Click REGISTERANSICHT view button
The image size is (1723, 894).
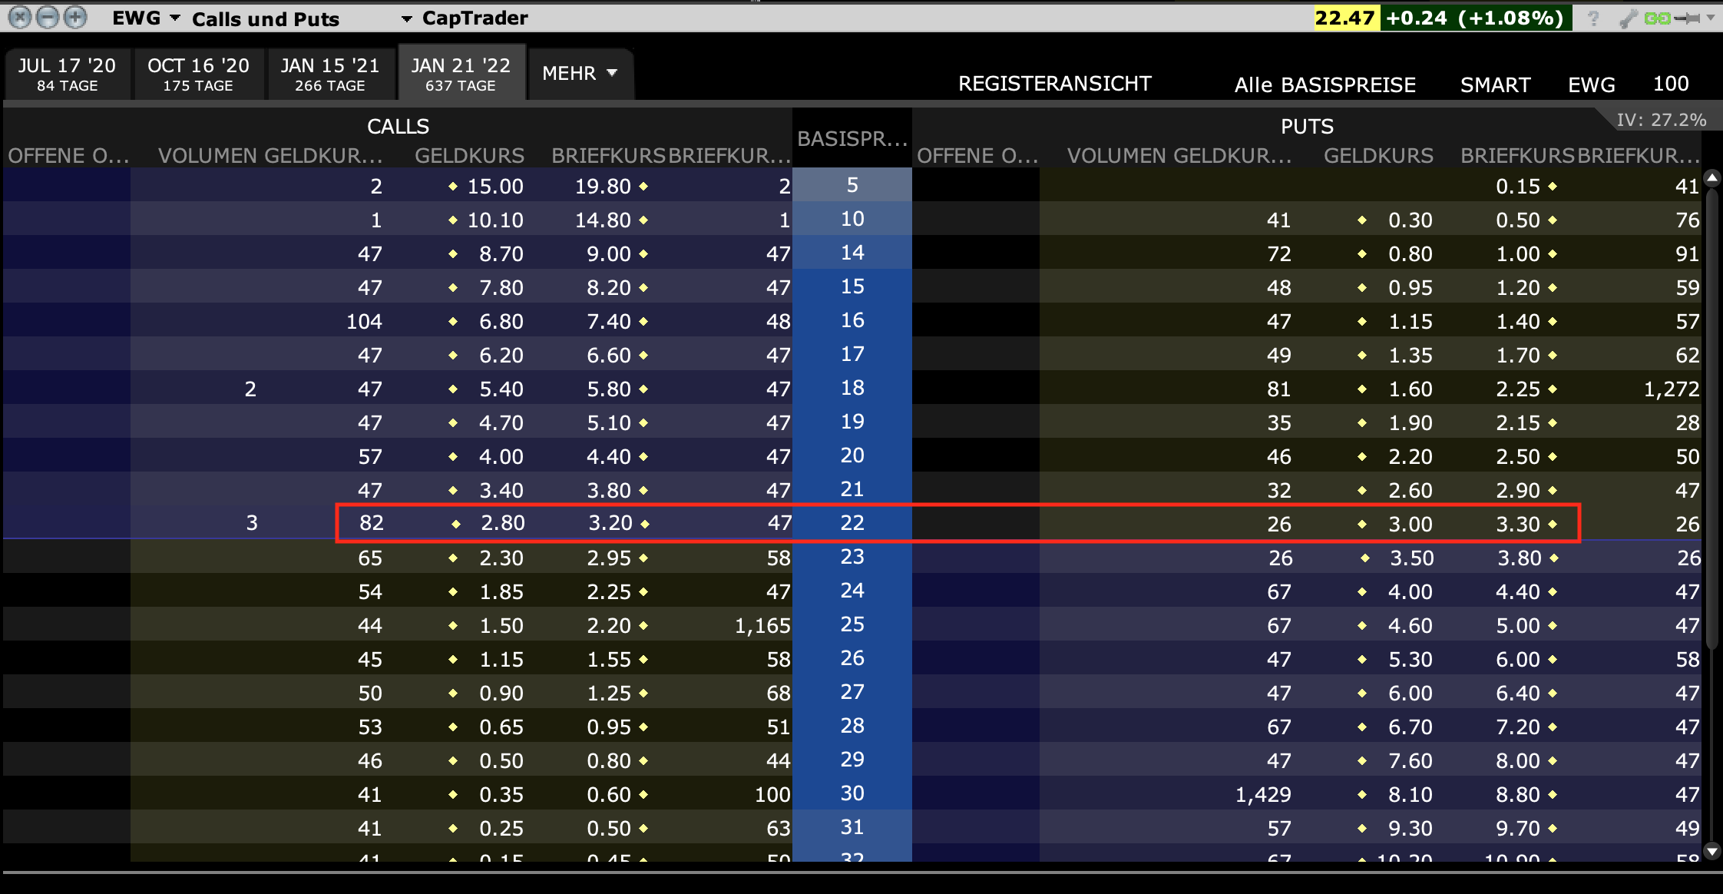(1054, 84)
